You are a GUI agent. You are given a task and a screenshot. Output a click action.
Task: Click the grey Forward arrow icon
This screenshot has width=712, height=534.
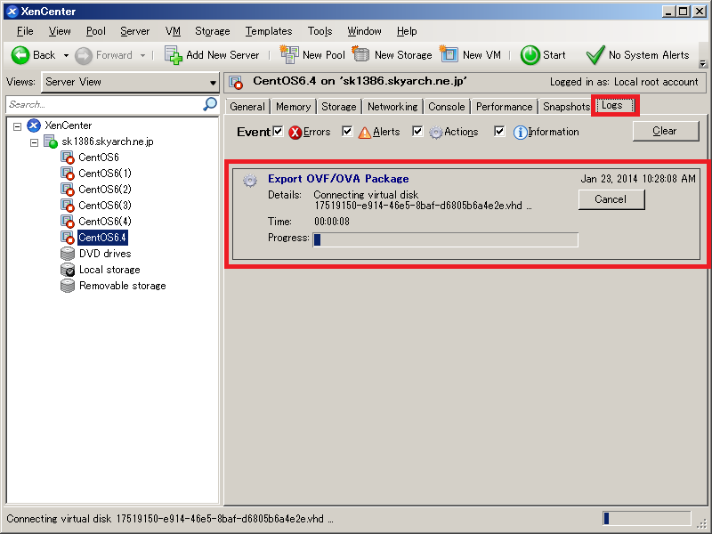[x=84, y=55]
